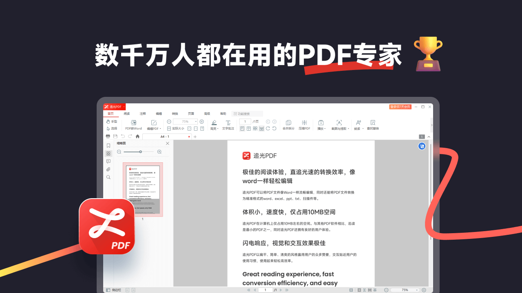The width and height of the screenshot is (522, 293).
Task: Open the bookmarks panel in the sidebar
Action: (108, 146)
